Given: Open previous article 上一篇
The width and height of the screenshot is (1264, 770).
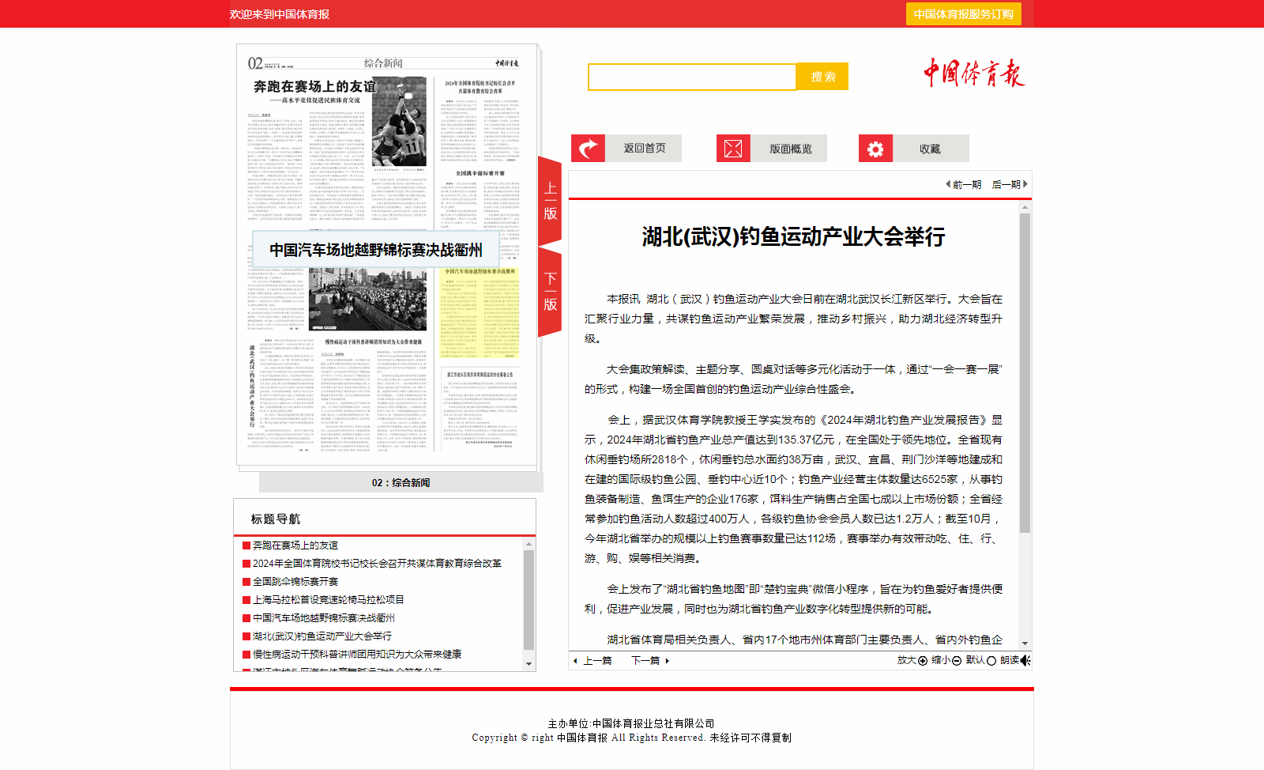Looking at the screenshot, I should (x=592, y=661).
